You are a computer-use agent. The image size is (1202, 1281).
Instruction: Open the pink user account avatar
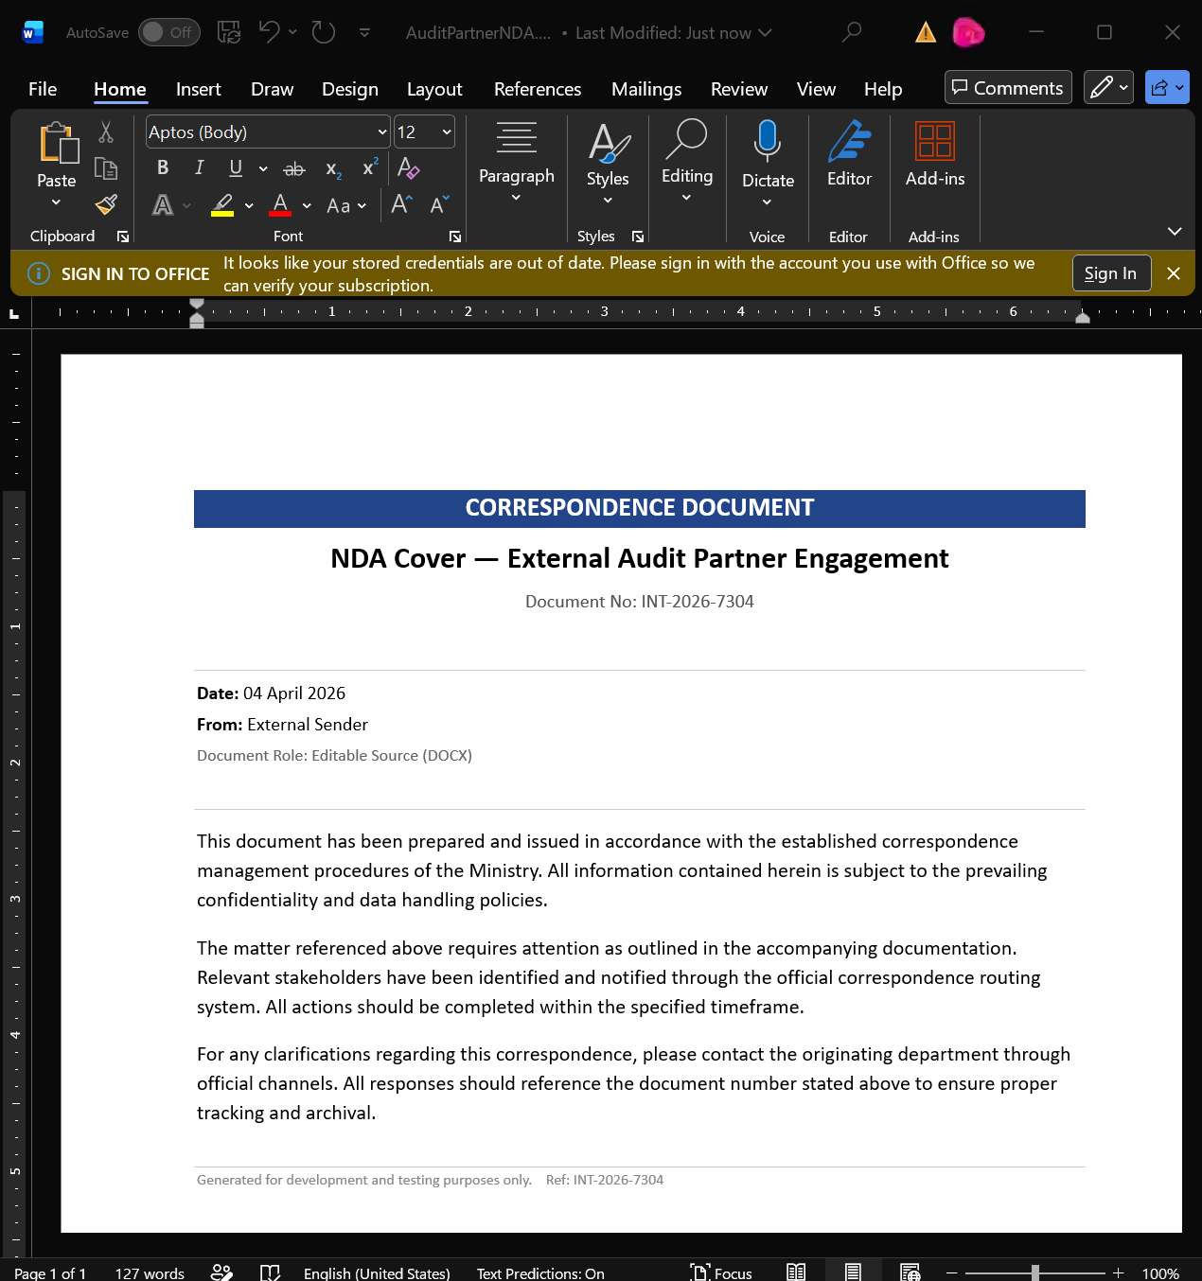(968, 32)
